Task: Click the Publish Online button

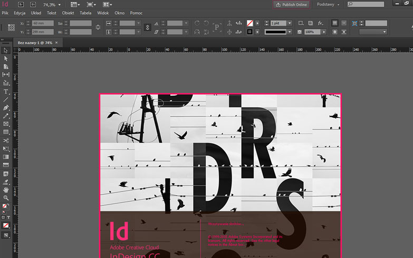Action: [x=291, y=4]
